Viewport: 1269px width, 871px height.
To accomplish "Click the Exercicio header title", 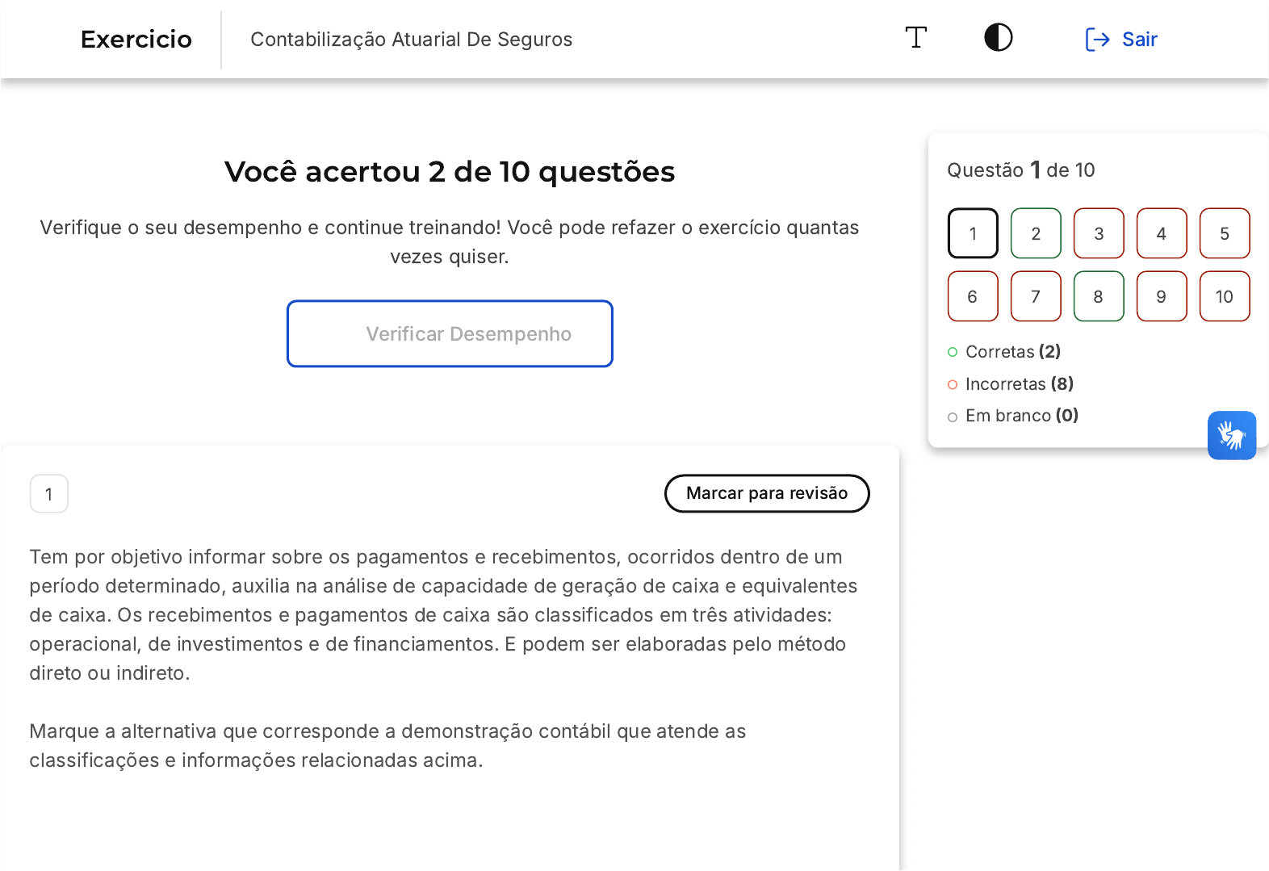I will point(136,40).
